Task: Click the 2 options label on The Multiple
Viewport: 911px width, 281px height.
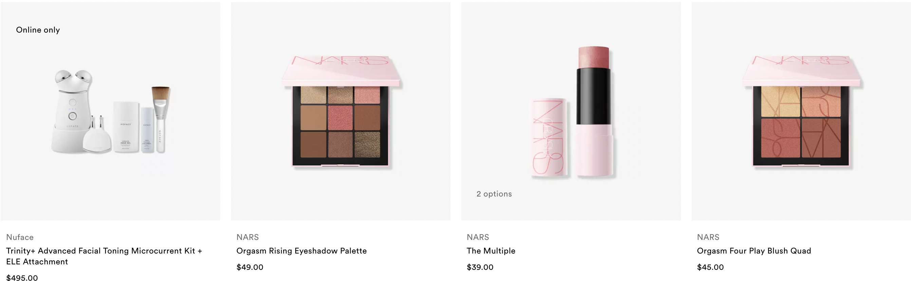Action: coord(494,194)
